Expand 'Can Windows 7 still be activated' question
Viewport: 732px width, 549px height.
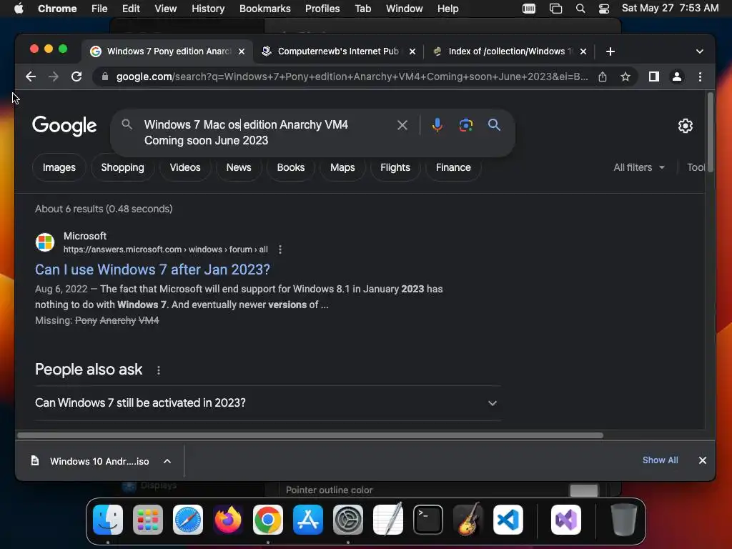[267, 403]
